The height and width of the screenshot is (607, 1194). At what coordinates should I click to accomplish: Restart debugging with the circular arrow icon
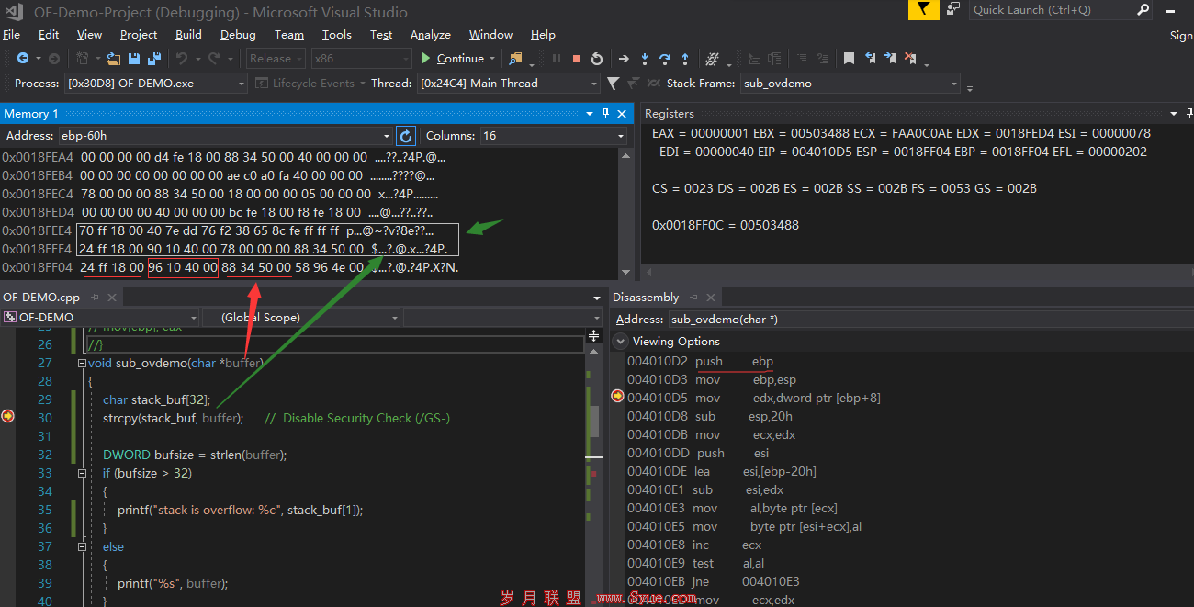click(x=597, y=59)
